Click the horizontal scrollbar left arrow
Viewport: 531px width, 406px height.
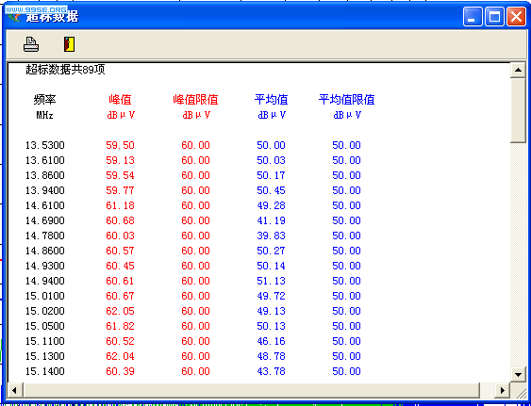point(15,390)
